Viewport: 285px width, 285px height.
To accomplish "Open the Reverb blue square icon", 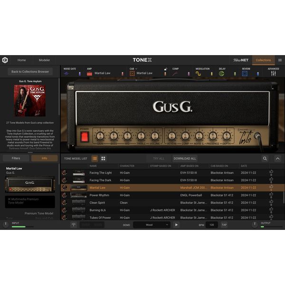I will tap(245, 74).
